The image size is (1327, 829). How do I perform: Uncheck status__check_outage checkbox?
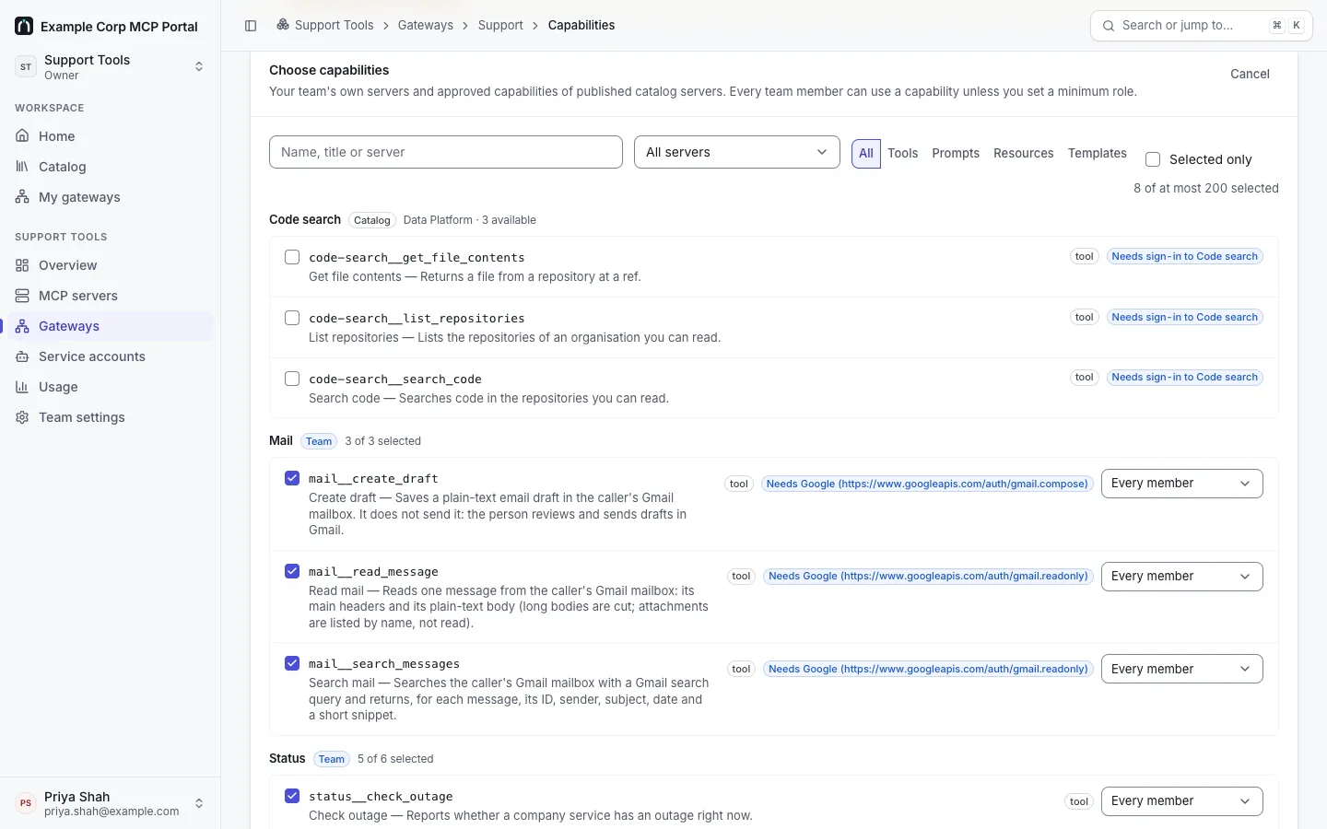click(292, 796)
